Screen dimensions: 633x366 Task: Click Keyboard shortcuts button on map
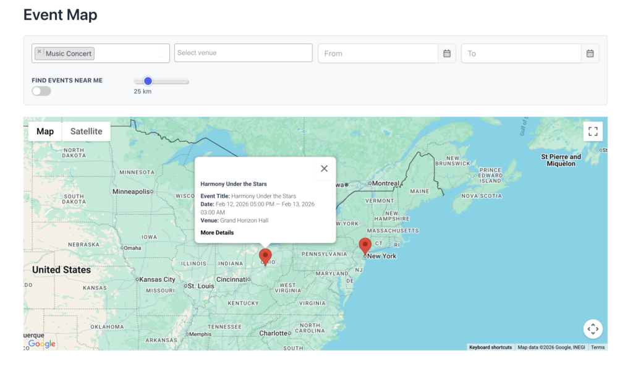point(490,347)
